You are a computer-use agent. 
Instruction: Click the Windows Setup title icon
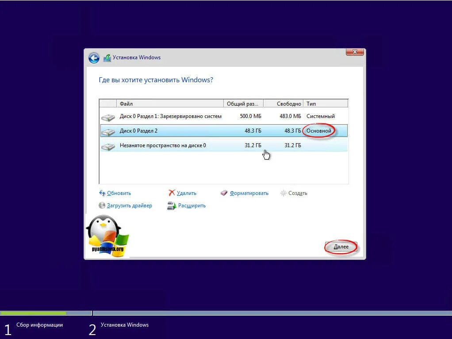click(x=107, y=57)
